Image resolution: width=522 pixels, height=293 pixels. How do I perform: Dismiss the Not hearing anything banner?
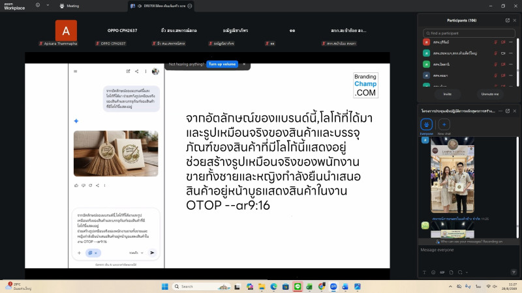point(244,64)
